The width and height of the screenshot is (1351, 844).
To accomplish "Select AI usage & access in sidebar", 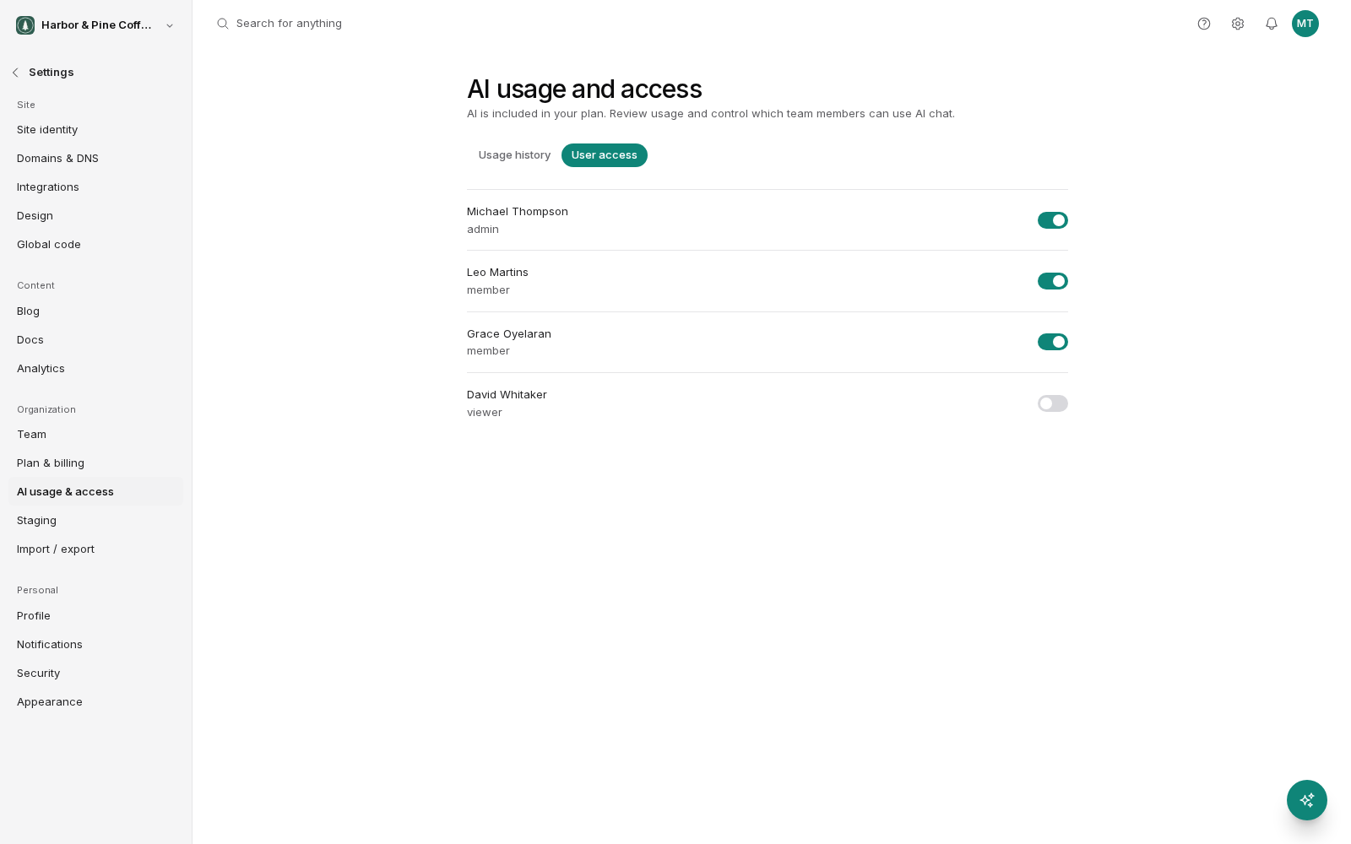I will (x=95, y=492).
